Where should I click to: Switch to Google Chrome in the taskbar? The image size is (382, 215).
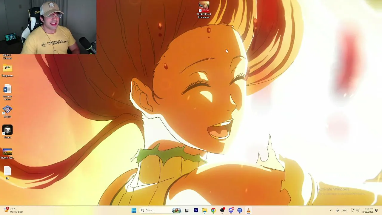[213, 210]
